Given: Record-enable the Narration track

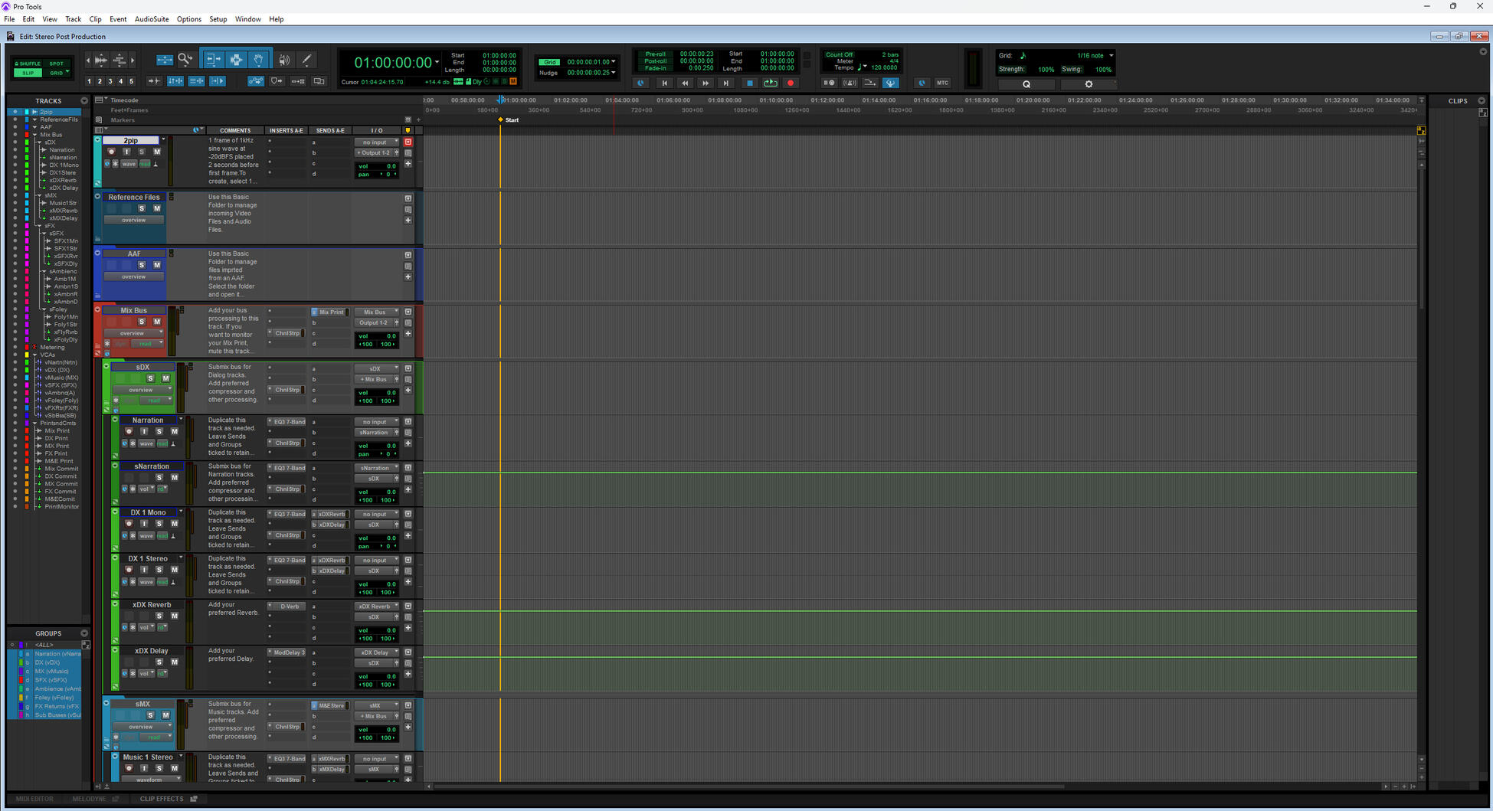Looking at the screenshot, I should click(x=129, y=431).
